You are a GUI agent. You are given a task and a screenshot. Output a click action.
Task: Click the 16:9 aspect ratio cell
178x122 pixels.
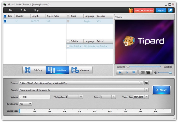(x=48, y=21)
